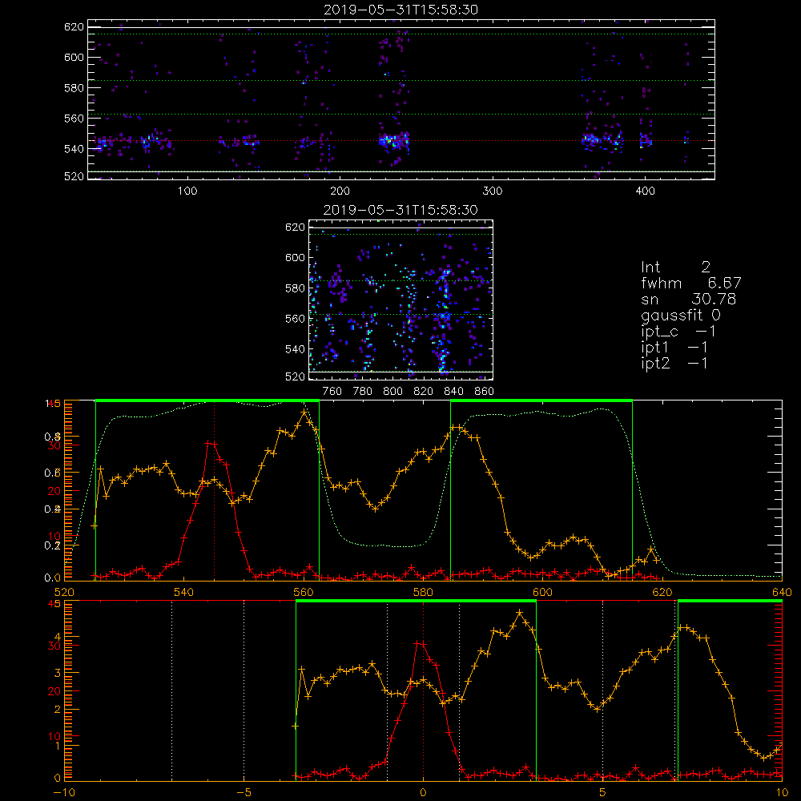Click orange curve's highest peak in third plot
Screen dimensions: 801x801
click(x=304, y=411)
